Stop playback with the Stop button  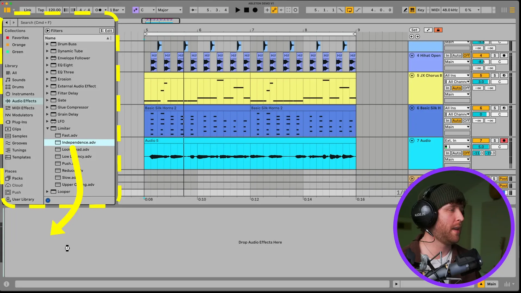coord(246,10)
